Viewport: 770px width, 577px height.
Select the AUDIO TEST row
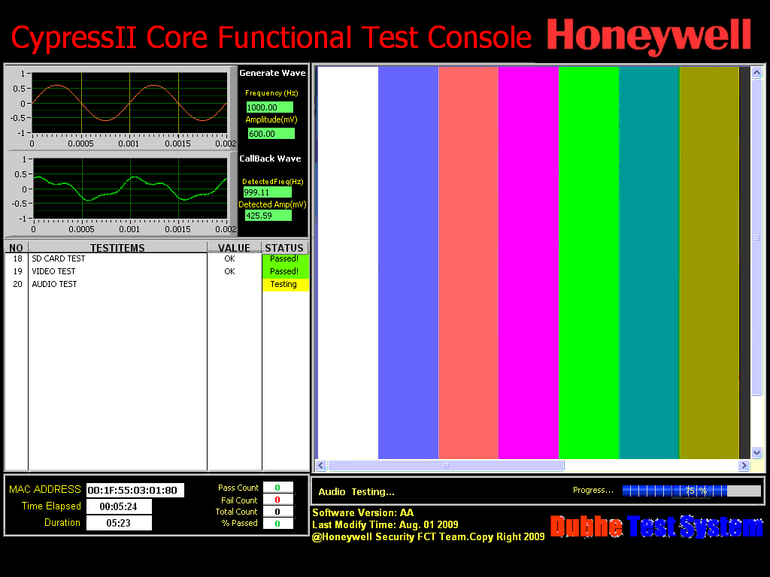(157, 284)
